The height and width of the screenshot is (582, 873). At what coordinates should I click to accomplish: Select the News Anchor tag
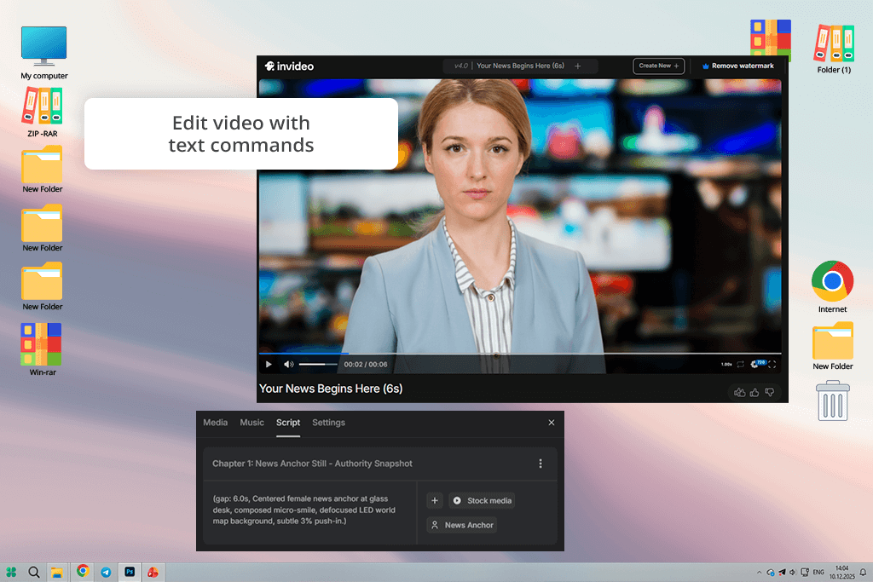(x=461, y=525)
